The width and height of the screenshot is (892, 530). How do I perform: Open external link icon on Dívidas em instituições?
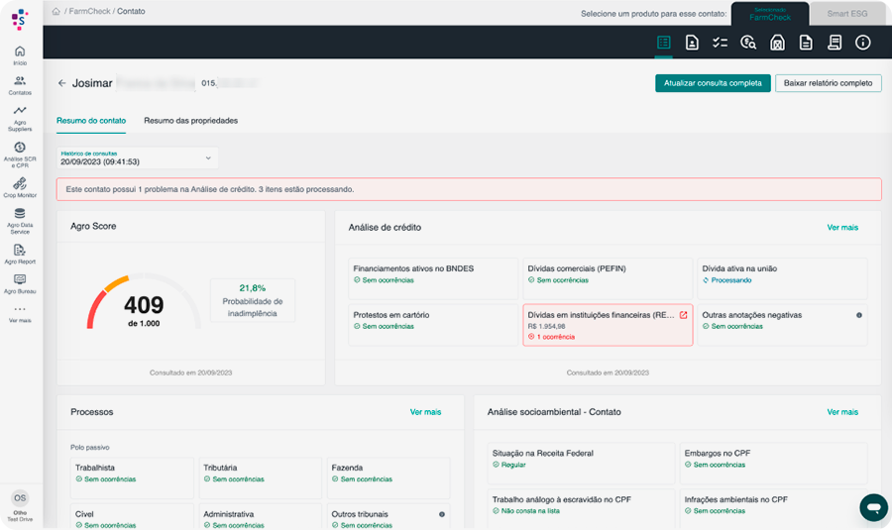683,315
